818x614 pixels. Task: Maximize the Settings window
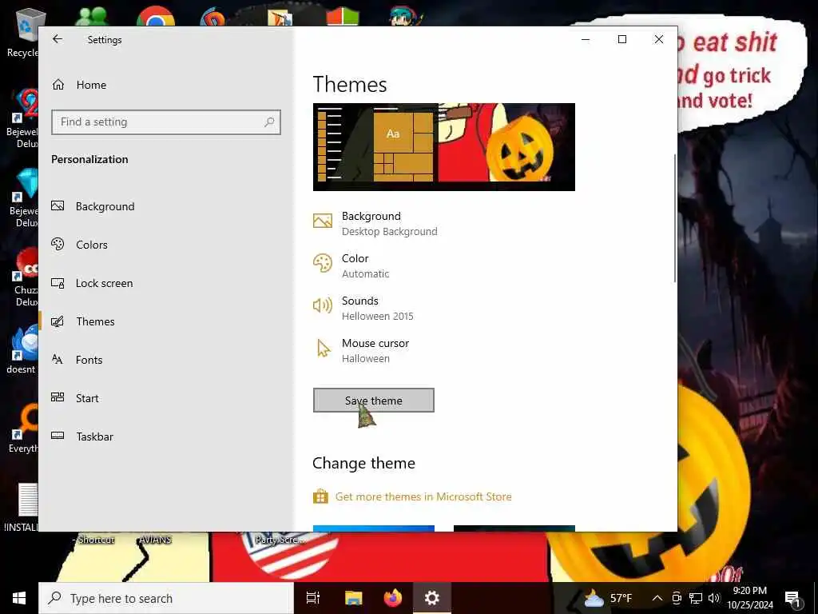(x=621, y=39)
